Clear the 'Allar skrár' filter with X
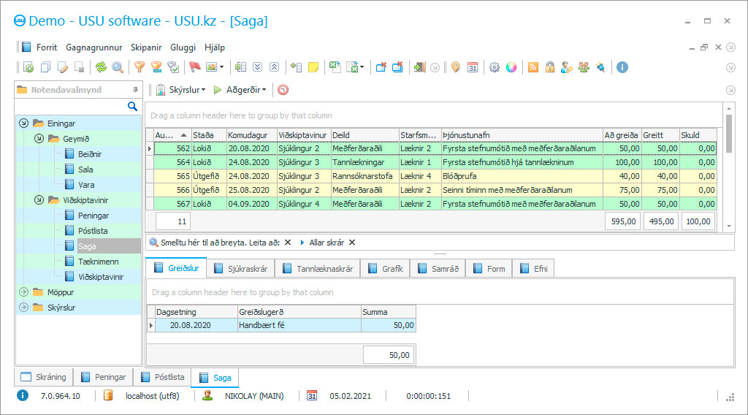The image size is (748, 415). coord(352,243)
